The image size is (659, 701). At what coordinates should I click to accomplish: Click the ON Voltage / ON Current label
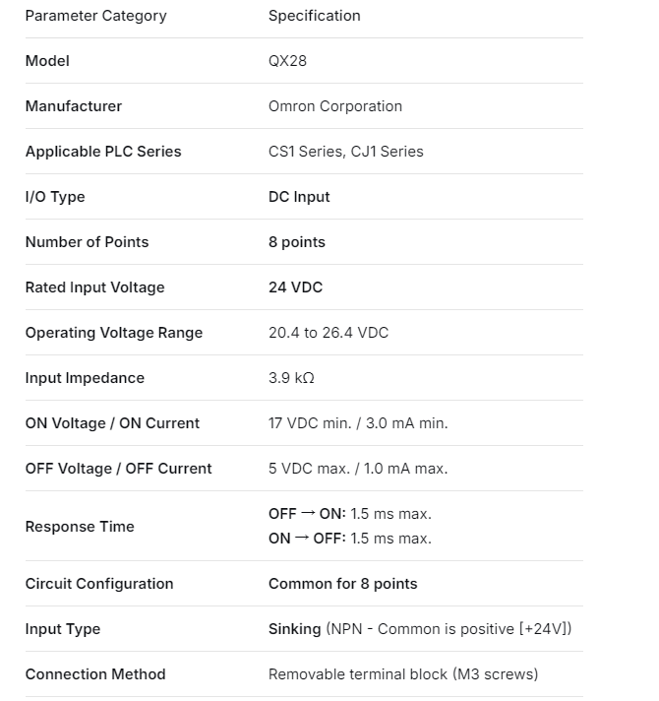(x=112, y=423)
